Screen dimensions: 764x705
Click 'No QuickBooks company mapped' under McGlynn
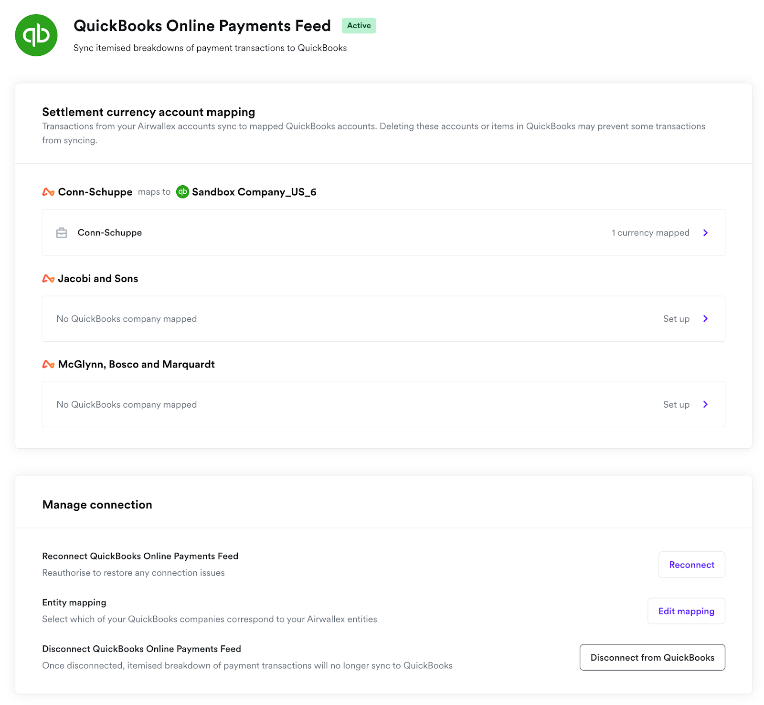click(127, 405)
